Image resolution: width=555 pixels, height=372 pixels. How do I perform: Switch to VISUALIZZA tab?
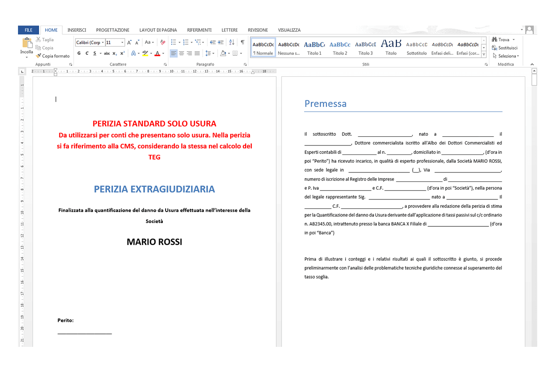click(x=289, y=30)
